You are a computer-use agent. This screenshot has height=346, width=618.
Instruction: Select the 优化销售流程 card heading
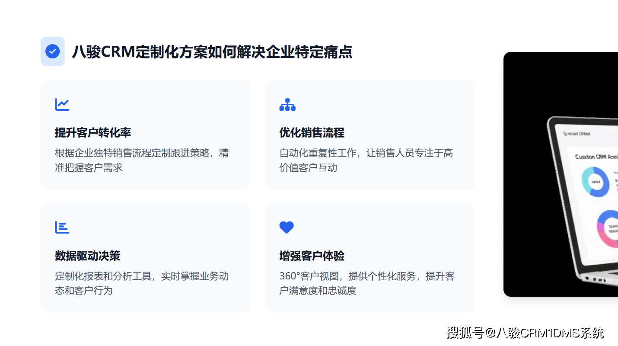[x=312, y=133]
